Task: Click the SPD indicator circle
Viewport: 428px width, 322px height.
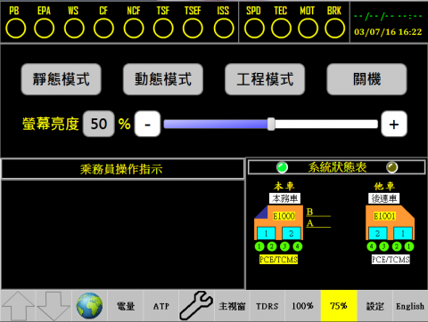Action: [254, 28]
